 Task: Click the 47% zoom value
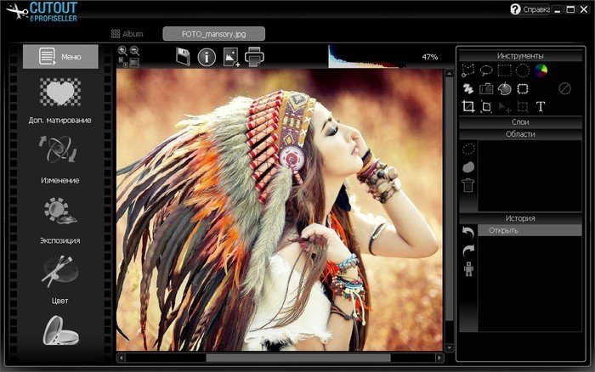point(430,57)
